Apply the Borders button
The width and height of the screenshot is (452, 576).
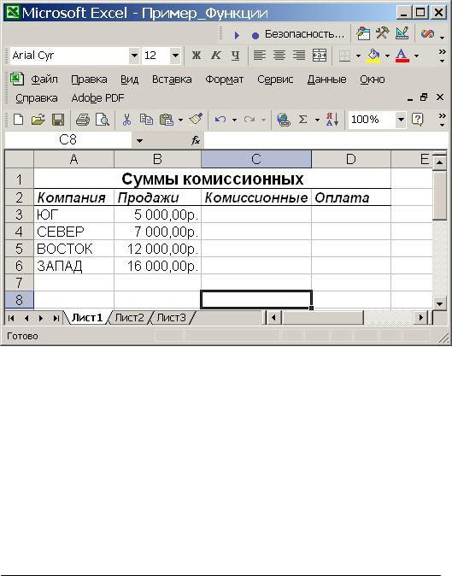[x=344, y=56]
